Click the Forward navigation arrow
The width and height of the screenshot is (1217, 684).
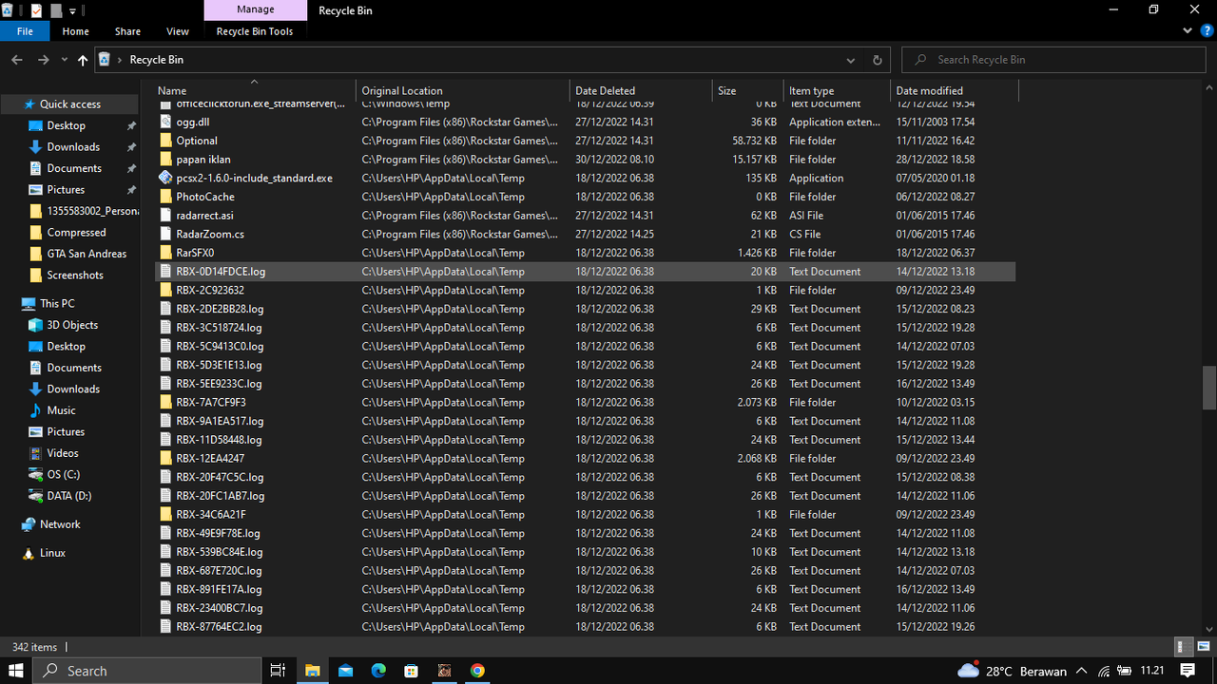pyautogui.click(x=43, y=60)
